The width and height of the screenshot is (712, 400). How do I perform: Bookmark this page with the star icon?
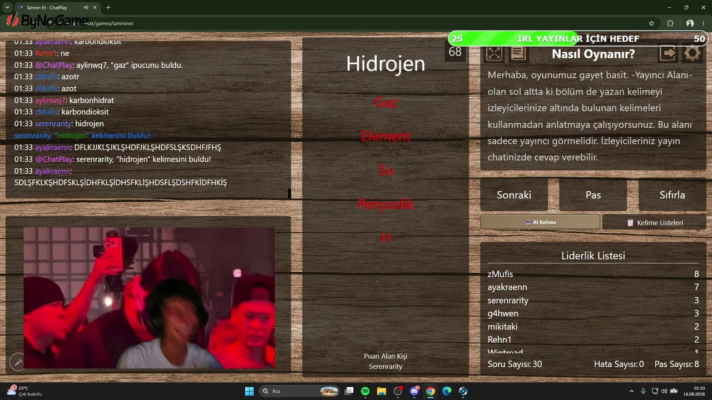click(651, 23)
